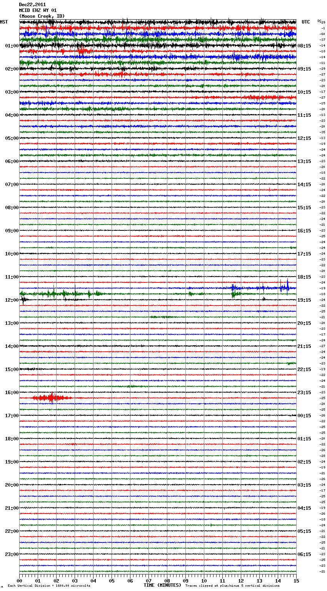327x591 pixels.
Task: Select the 02:00 MST row label
Action: [12, 69]
